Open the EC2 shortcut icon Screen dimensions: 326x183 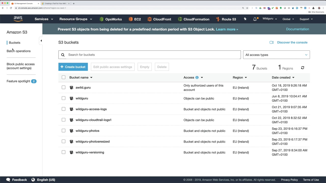tap(131, 19)
